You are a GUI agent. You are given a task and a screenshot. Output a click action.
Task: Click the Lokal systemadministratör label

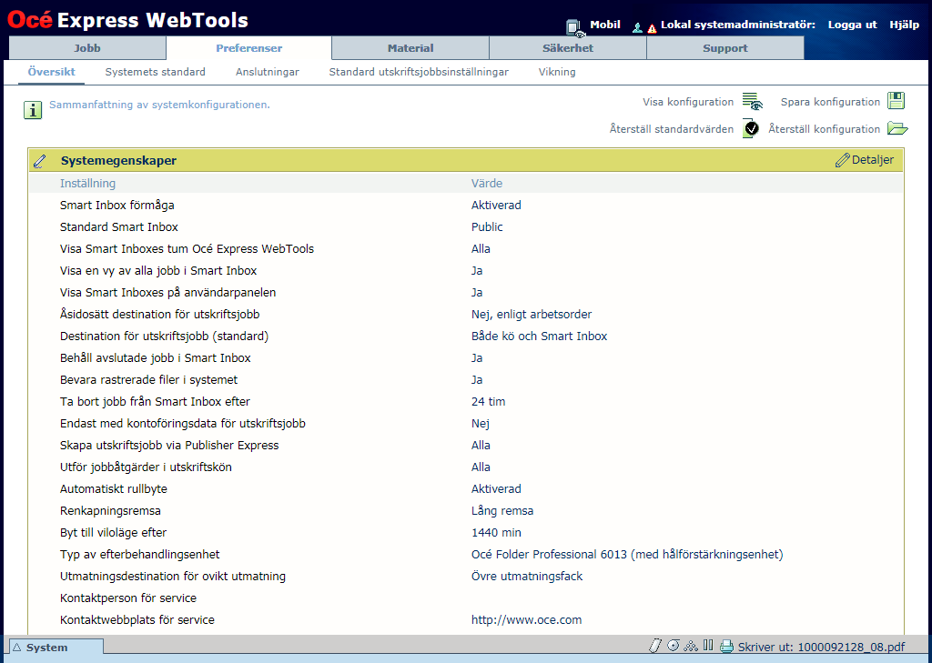click(x=738, y=25)
